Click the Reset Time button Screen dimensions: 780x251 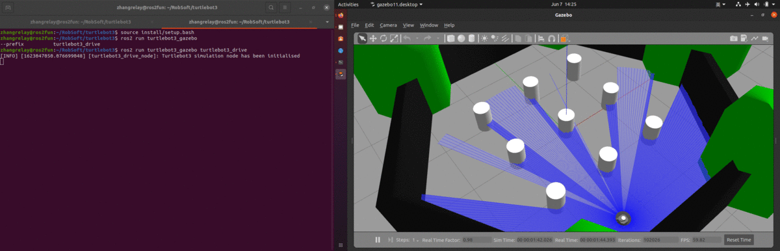click(740, 240)
